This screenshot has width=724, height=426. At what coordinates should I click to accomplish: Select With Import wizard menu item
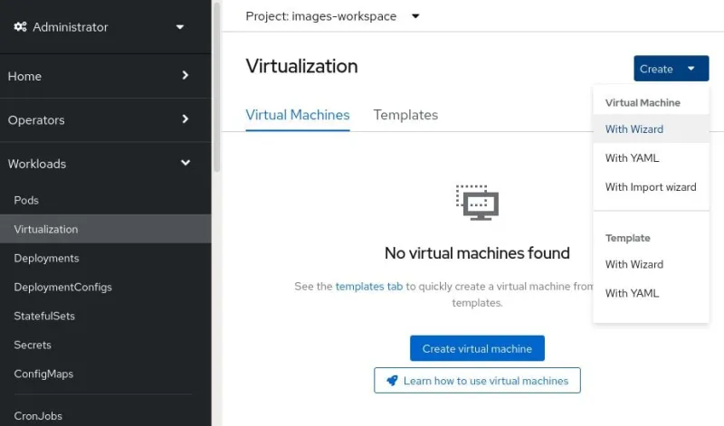651,187
